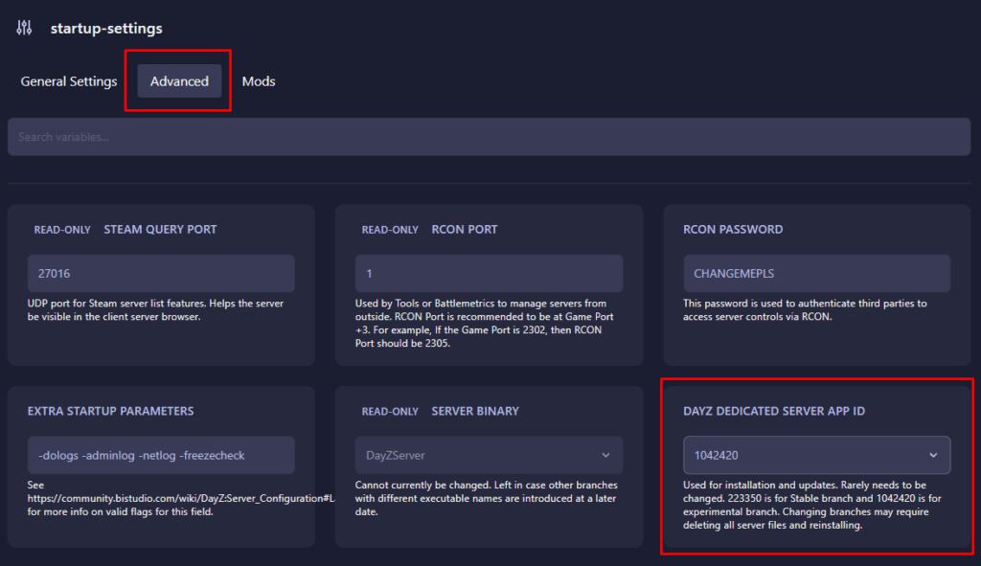Viewport: 981px width, 566px height.
Task: Click the EXTRA STARTUP PARAMETERS label
Action: pyautogui.click(x=111, y=411)
